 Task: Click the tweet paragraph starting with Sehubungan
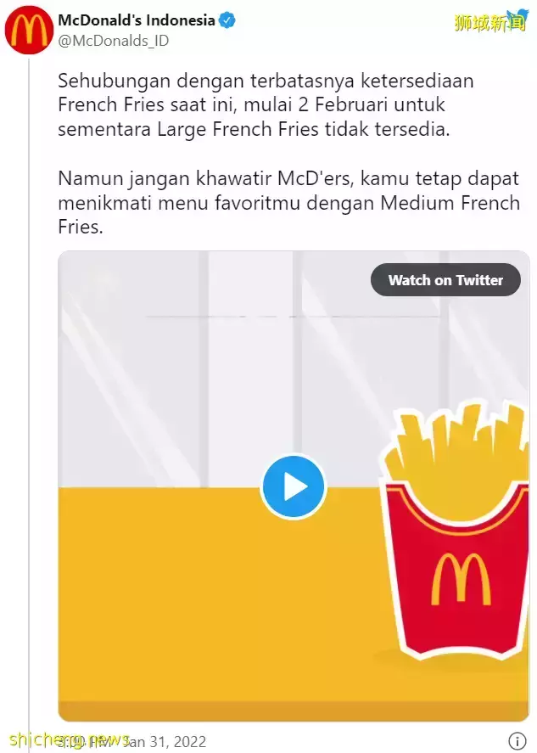coord(266,104)
